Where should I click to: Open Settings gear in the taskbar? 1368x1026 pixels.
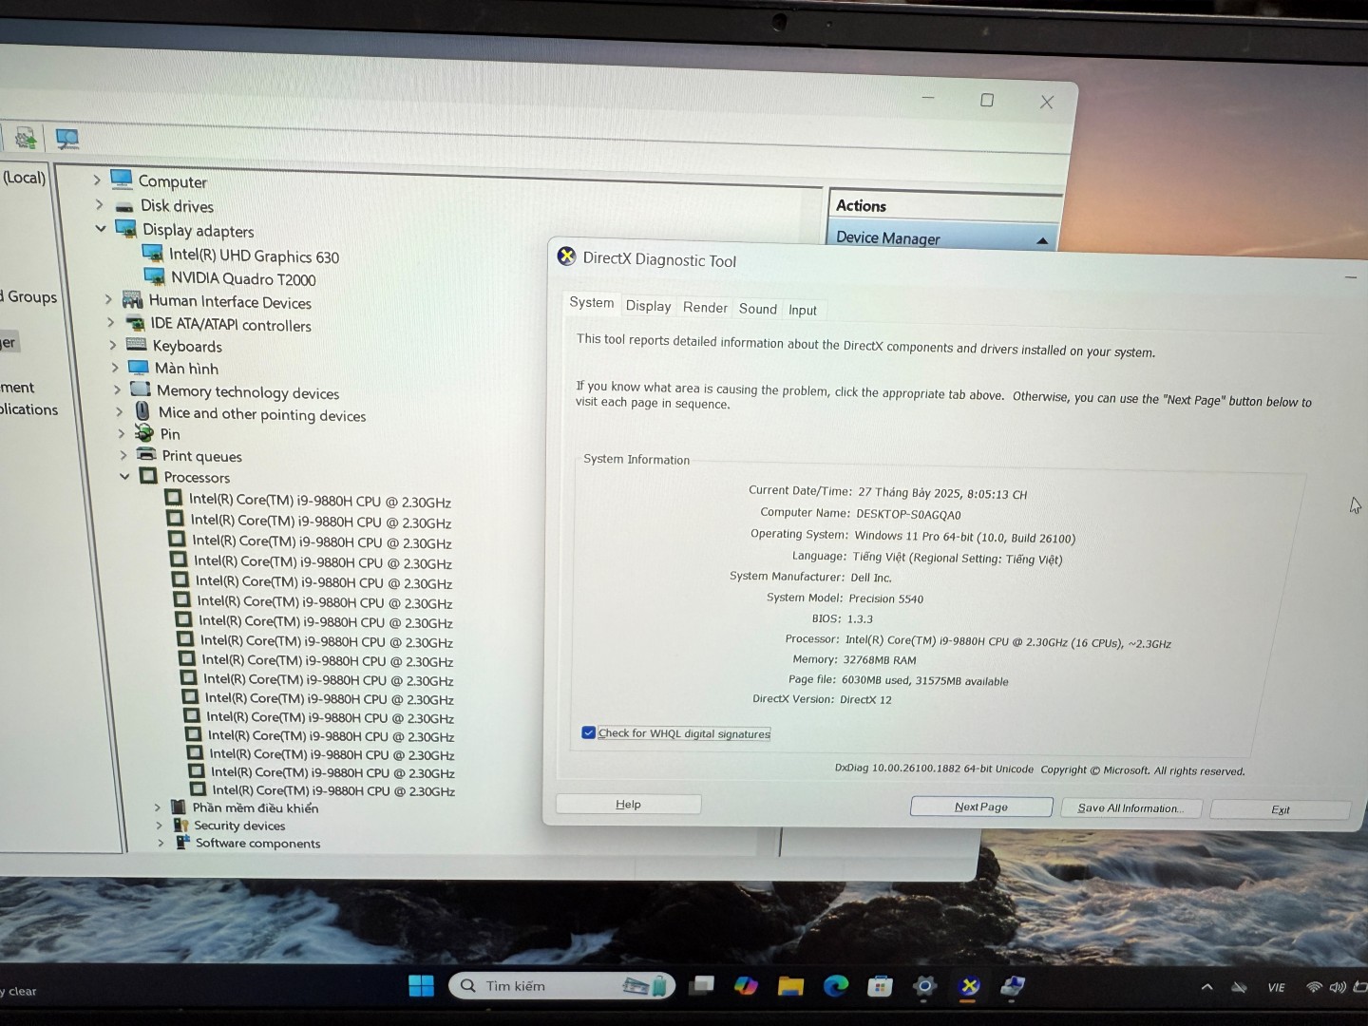pos(924,986)
